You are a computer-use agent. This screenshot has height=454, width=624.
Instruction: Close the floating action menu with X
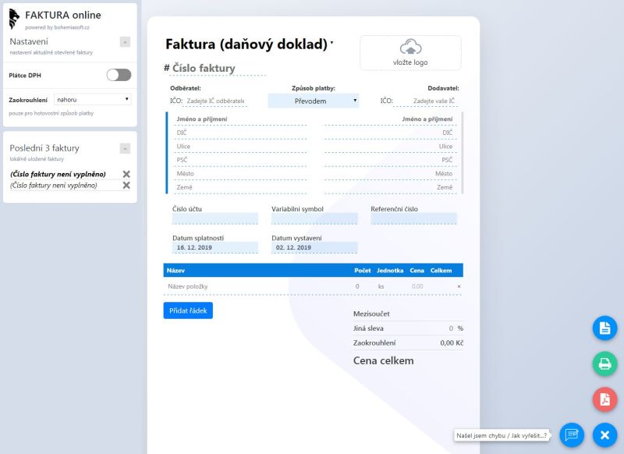(604, 434)
